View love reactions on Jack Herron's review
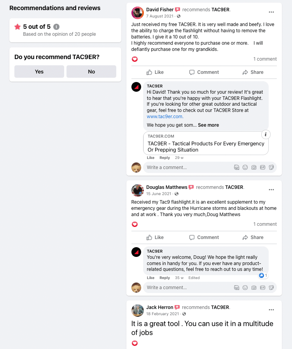This screenshot has height=349, width=292. pos(135,343)
